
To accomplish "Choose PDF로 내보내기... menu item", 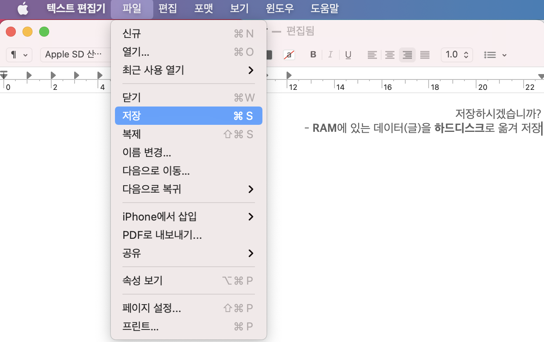I will click(x=188, y=235).
